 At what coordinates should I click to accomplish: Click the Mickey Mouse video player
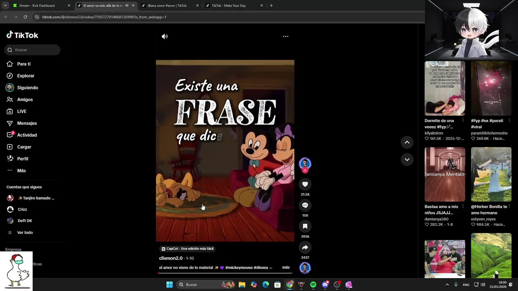tap(225, 151)
